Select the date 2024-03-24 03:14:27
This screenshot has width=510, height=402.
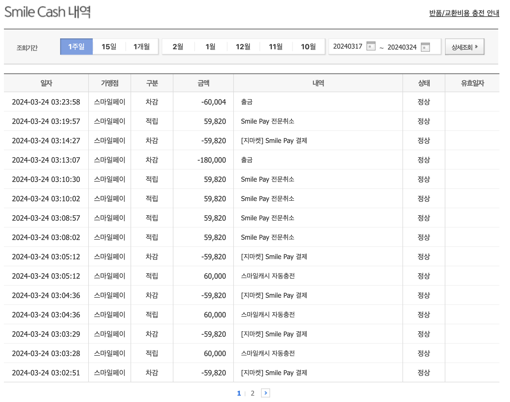coord(46,141)
